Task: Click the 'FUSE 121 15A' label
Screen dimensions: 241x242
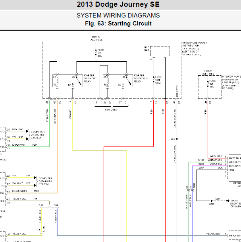Action: pyautogui.click(x=212, y=84)
